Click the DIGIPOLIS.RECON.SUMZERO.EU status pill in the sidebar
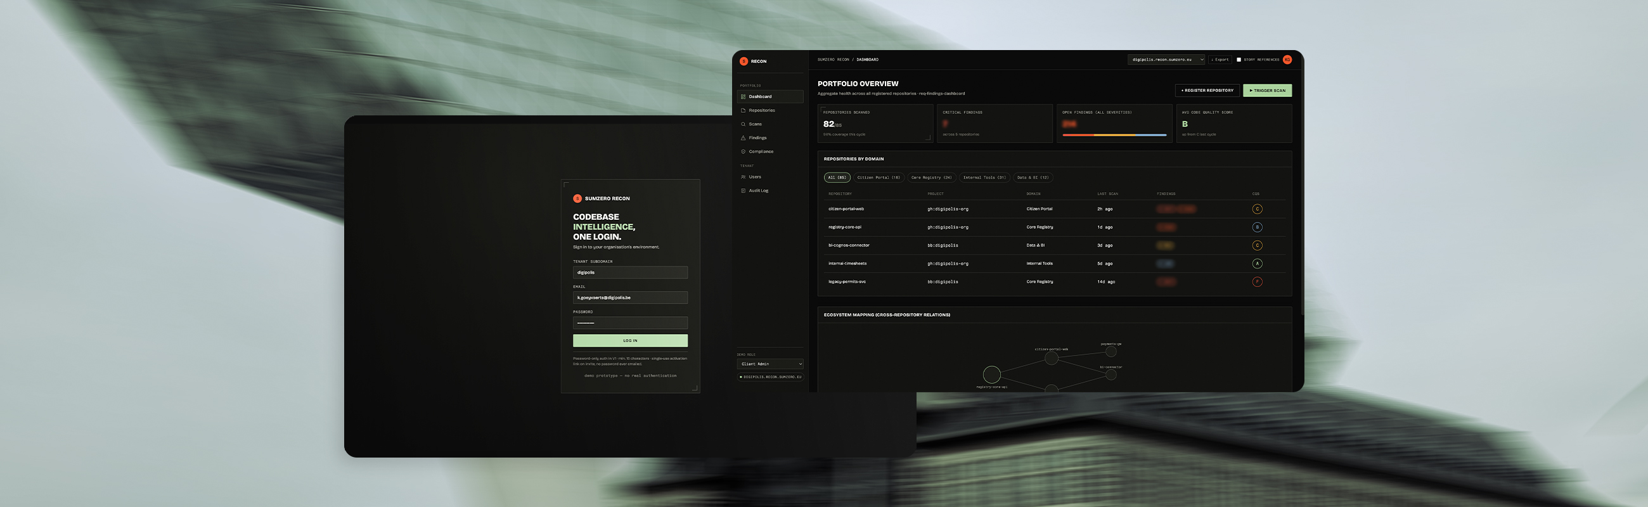1648x507 pixels. coord(770,377)
